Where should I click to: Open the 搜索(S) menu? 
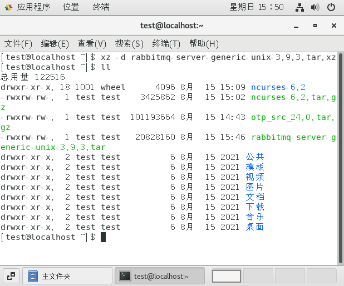[x=129, y=43]
